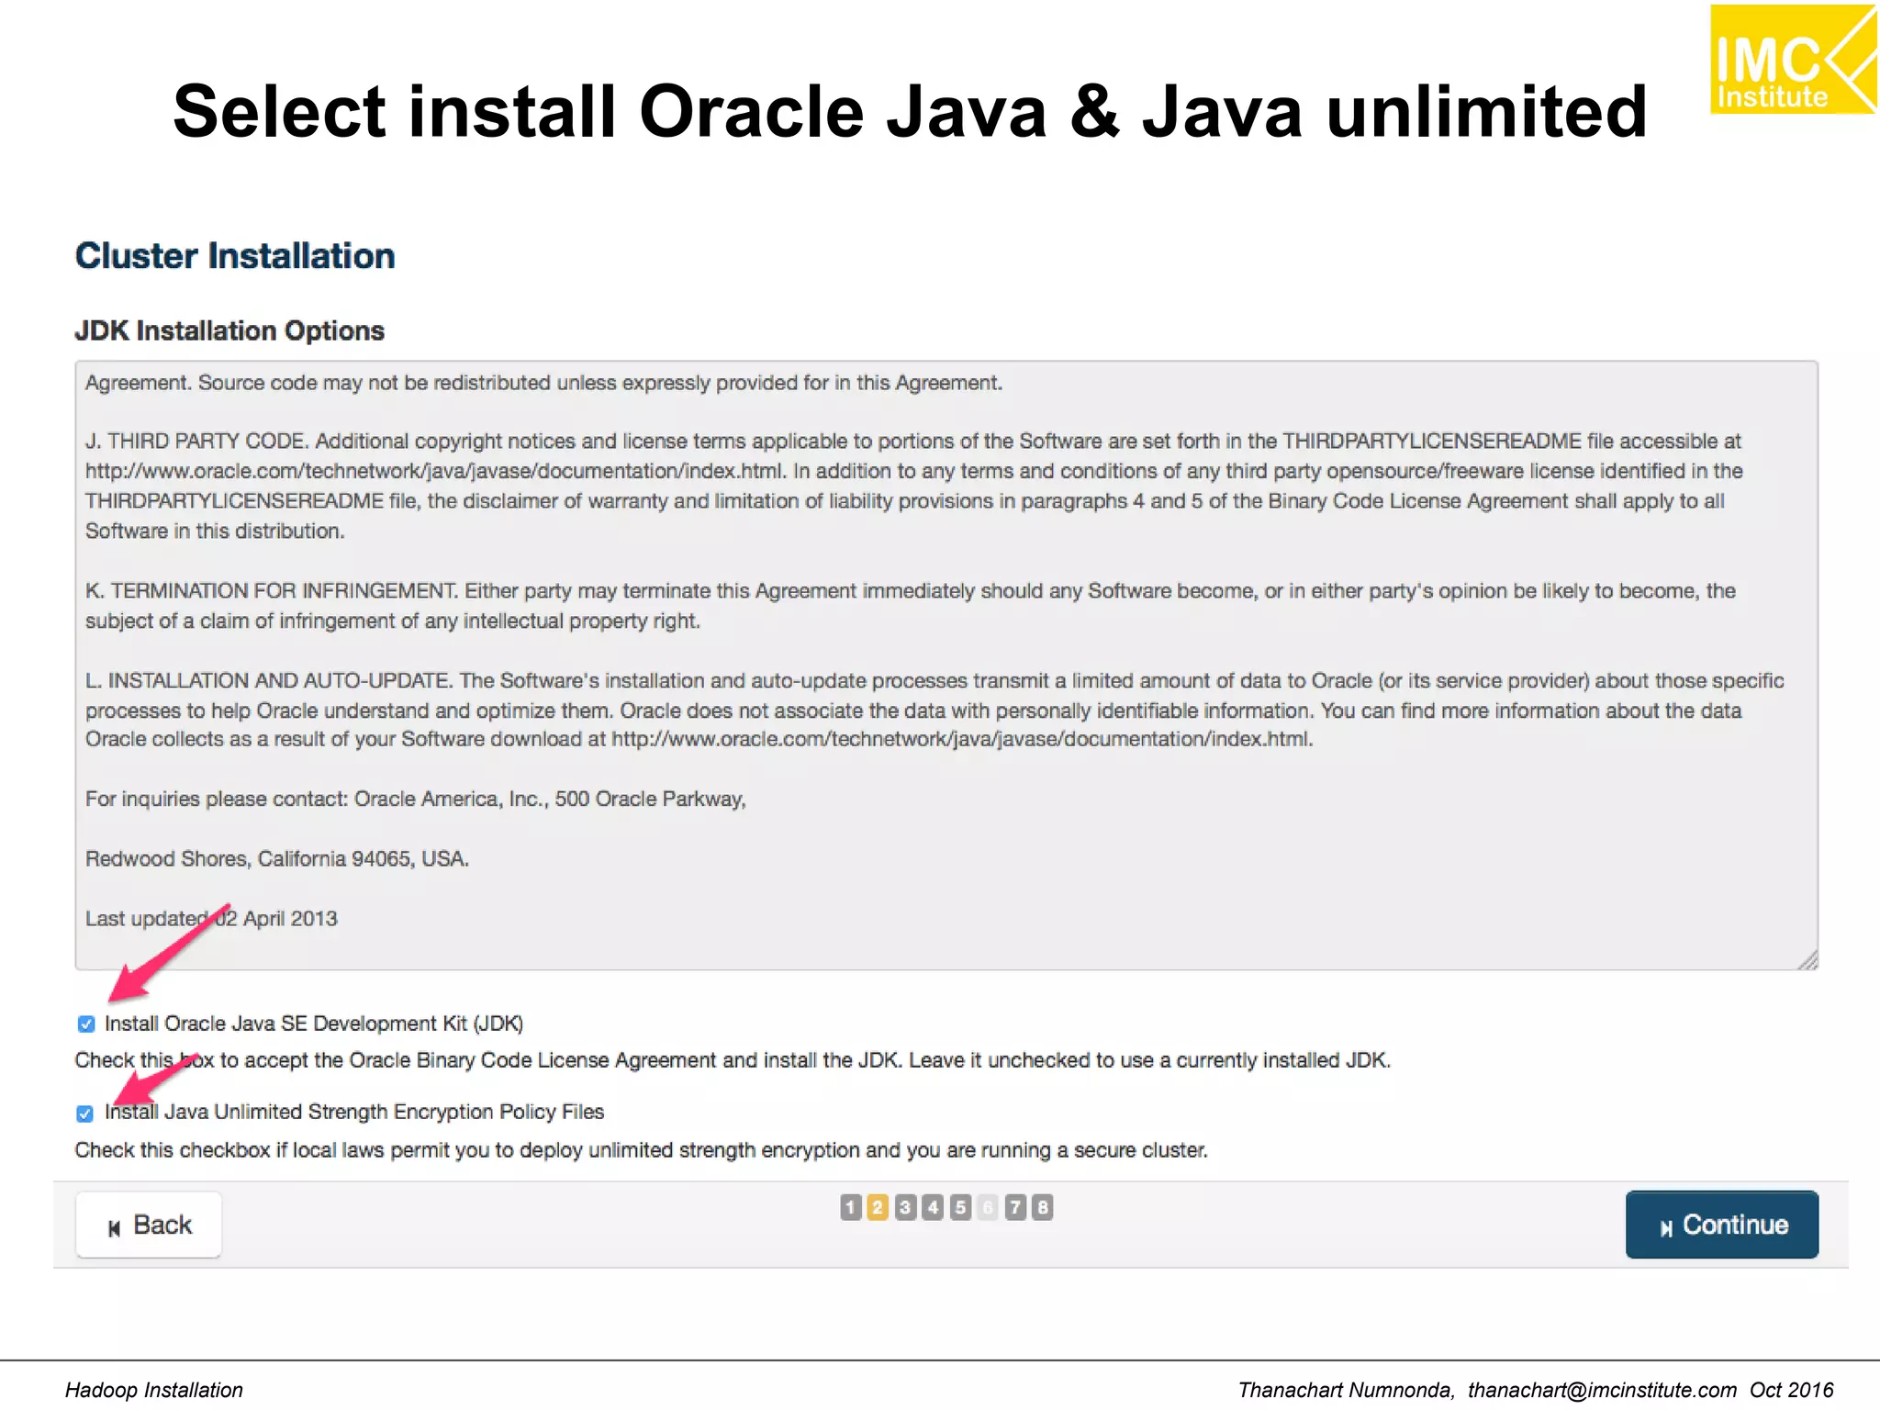This screenshot has height=1410, width=1880.
Task: Click the Continue button
Action: (x=1721, y=1225)
